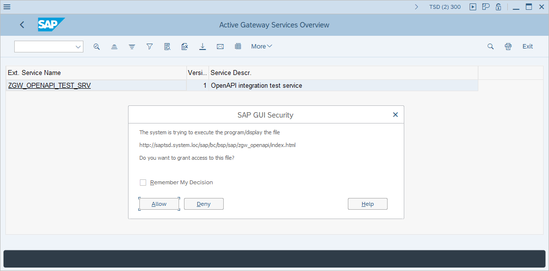Image resolution: width=549 pixels, height=271 pixels.
Task: Expand the command field dropdown arrow
Action: click(x=78, y=47)
